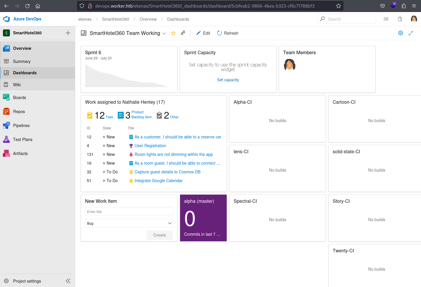
Task: Click Dashboards breadcrumb link
Action: point(178,19)
